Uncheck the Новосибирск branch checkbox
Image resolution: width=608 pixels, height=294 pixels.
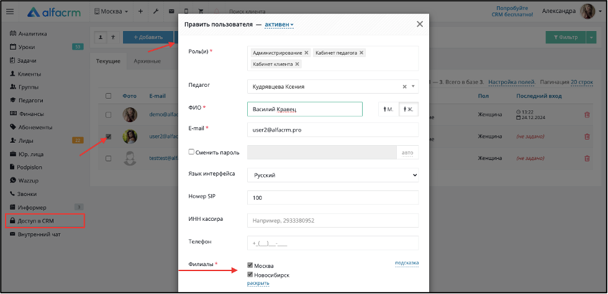[250, 275]
